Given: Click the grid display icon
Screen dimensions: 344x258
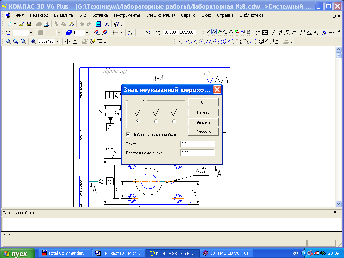Looking at the screenshot, I should pyautogui.click(x=115, y=33).
